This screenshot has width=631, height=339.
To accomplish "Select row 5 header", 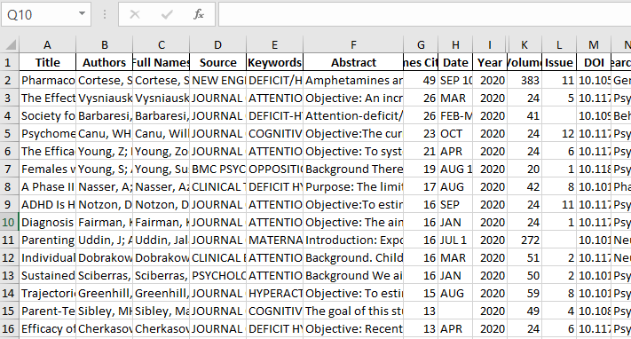I will point(9,134).
